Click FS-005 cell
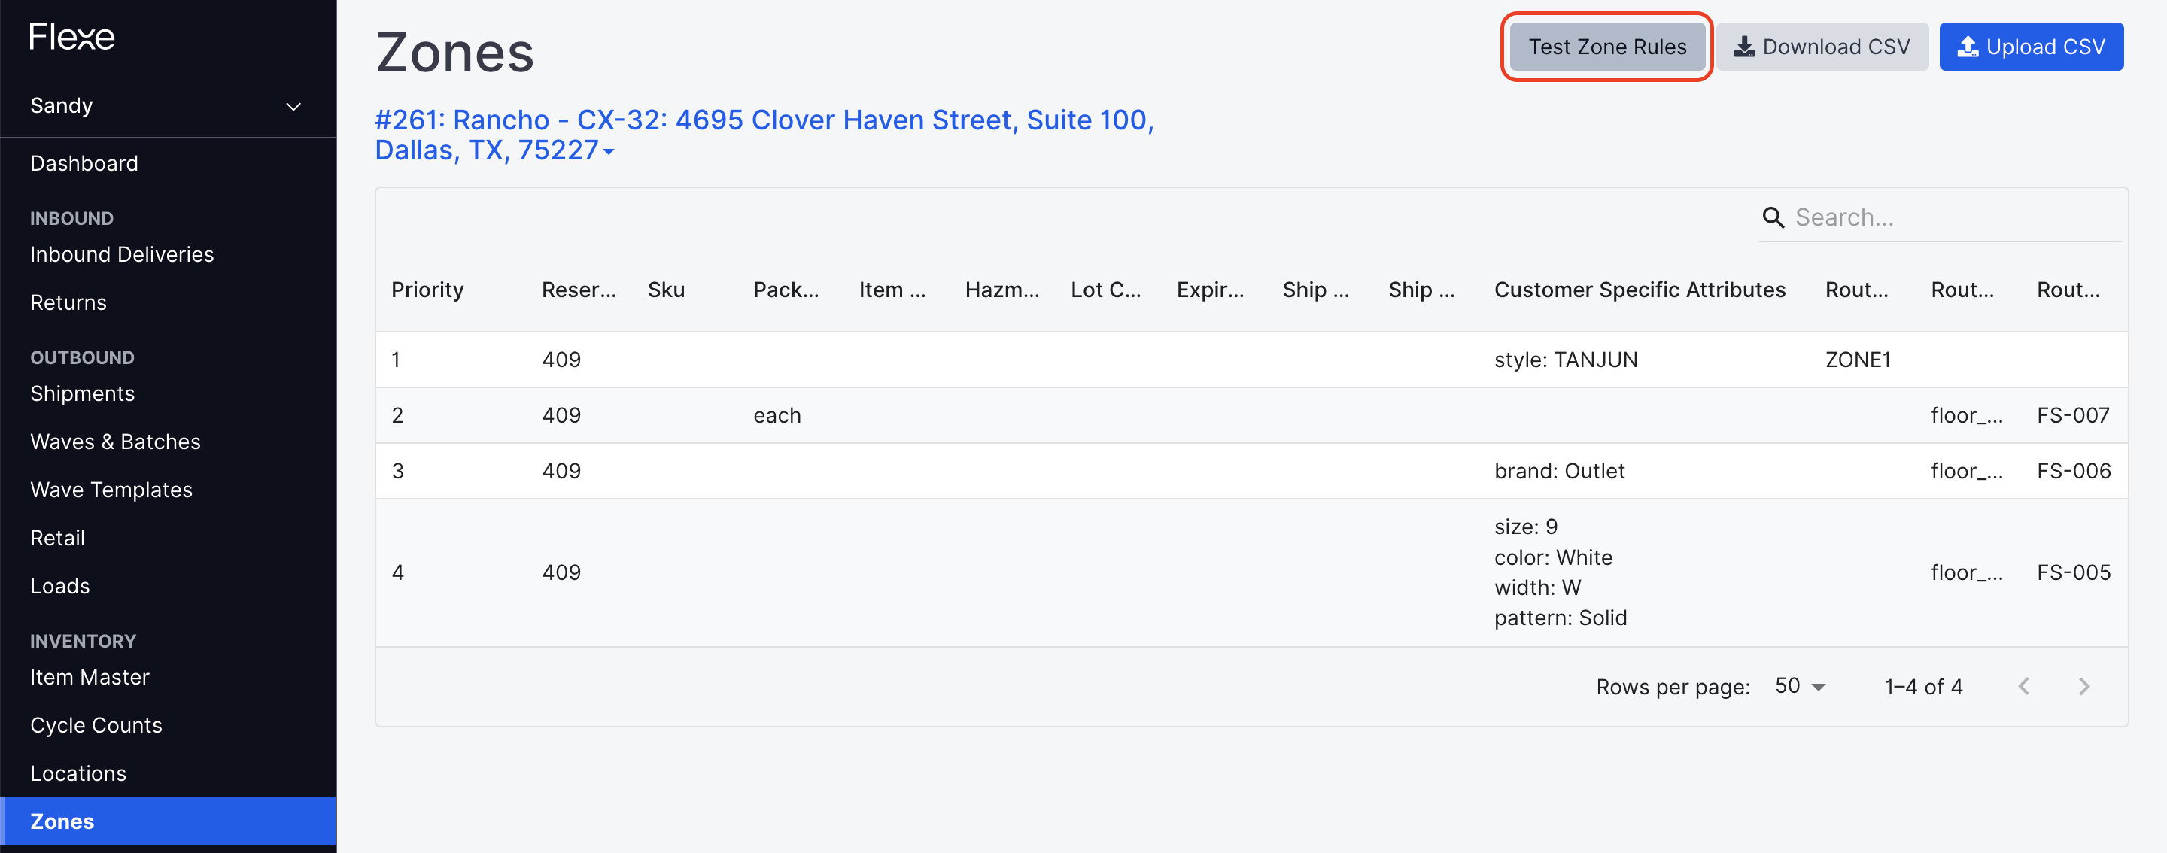This screenshot has height=853, width=2167. (x=2074, y=572)
